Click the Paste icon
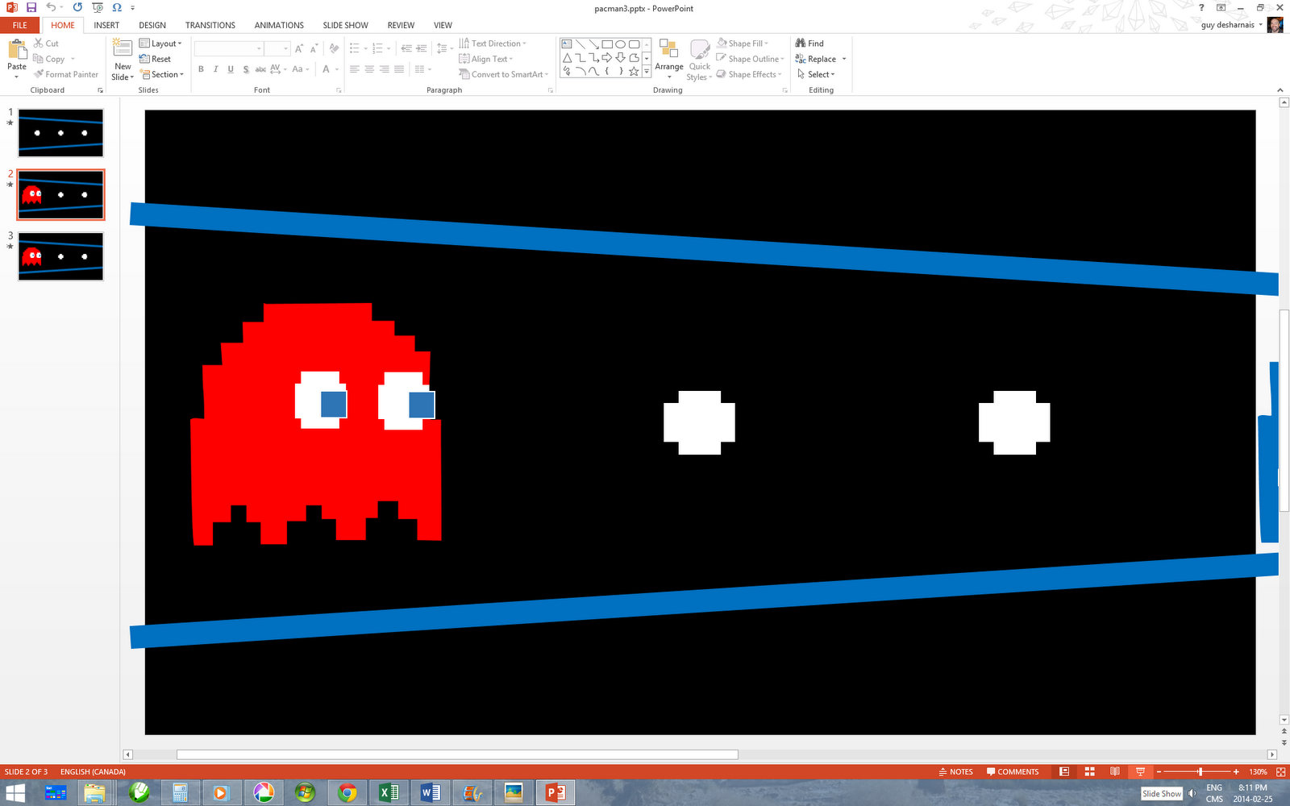Viewport: 1290px width, 806px height. tap(17, 50)
